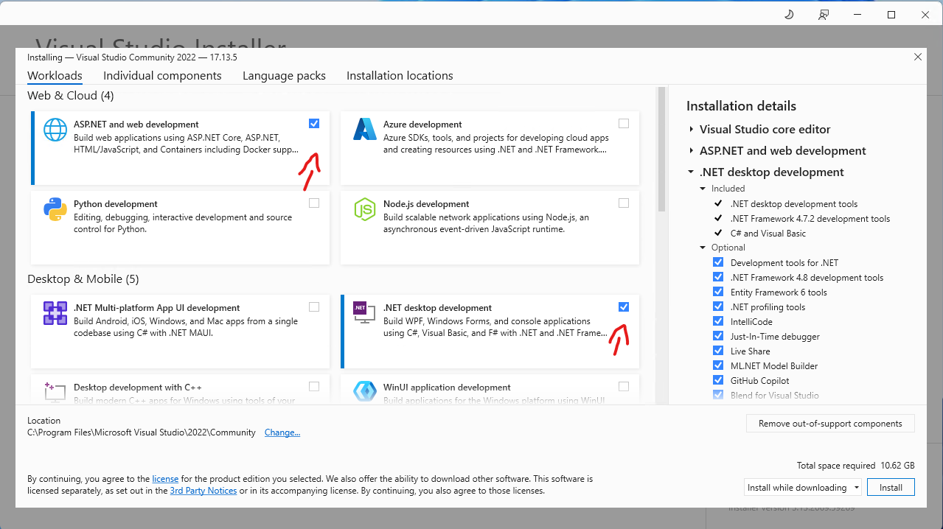Image resolution: width=943 pixels, height=529 pixels.
Task: Click the '.NET desktop development tools' included item
Action: pos(794,204)
